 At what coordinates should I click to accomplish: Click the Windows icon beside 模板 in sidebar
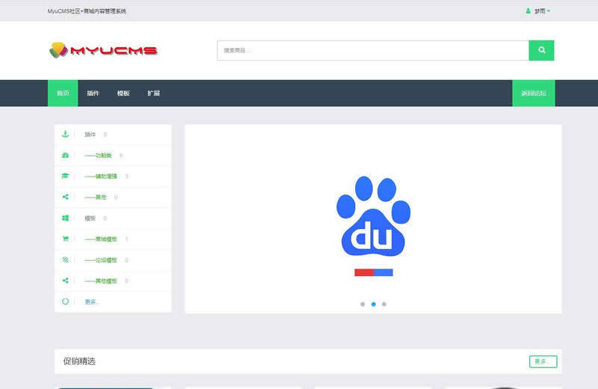tap(65, 218)
